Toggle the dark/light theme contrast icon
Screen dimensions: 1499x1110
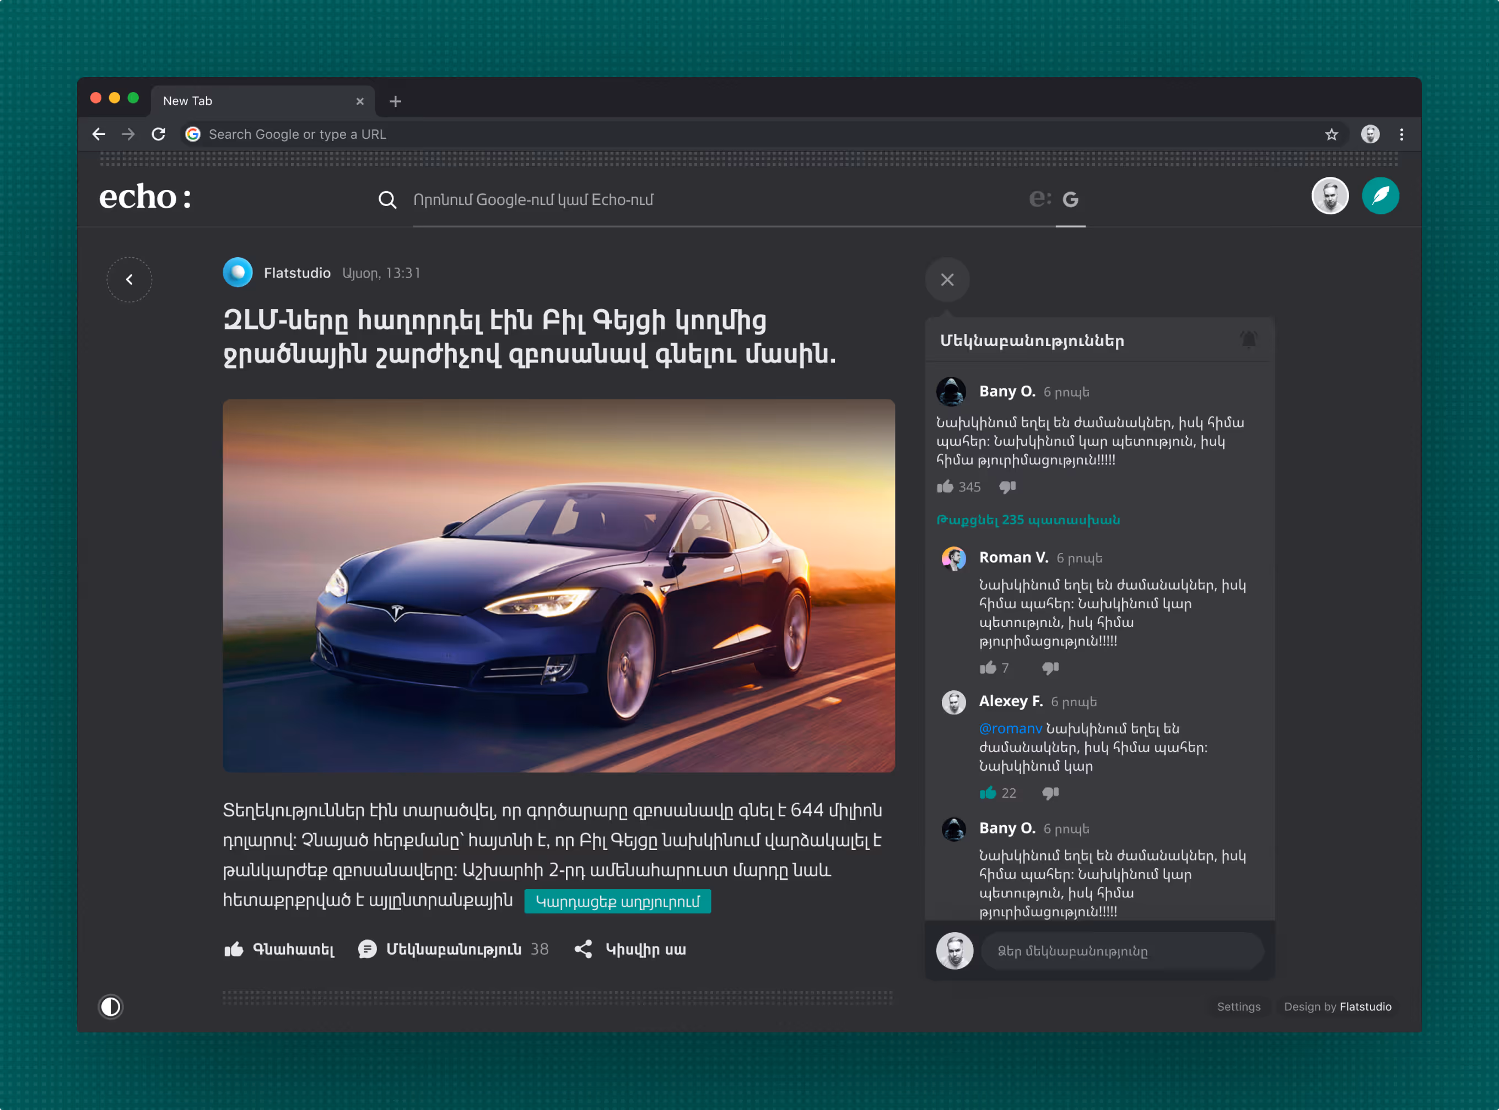click(111, 1006)
